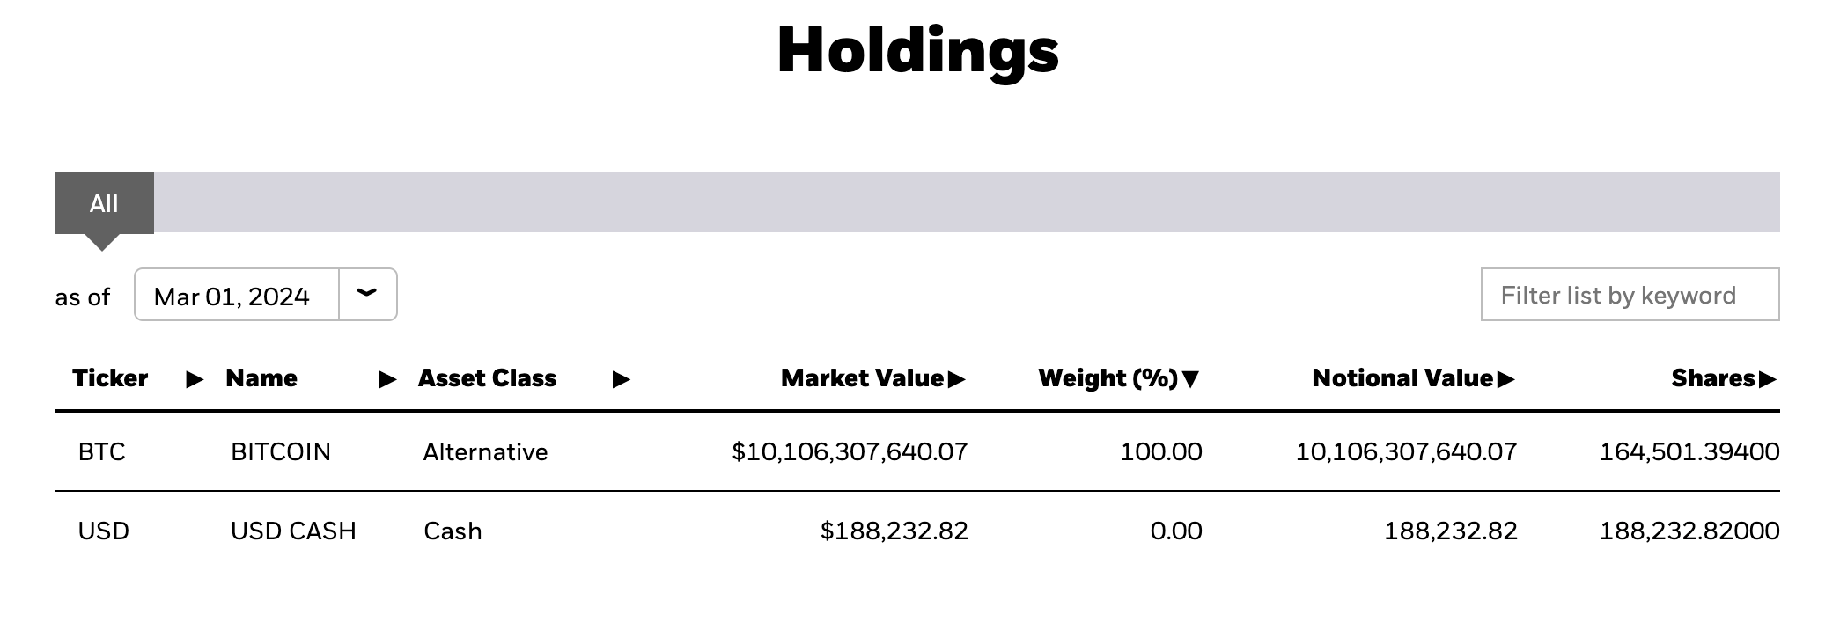Select the USD CASH row
This screenshot has height=630, width=1840.
(x=917, y=531)
